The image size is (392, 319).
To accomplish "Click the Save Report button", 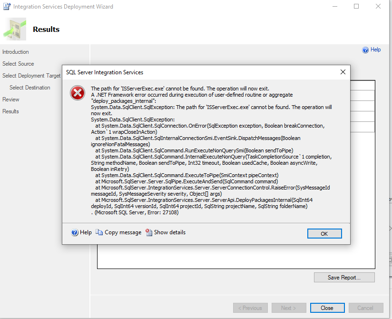I will 344,277.
